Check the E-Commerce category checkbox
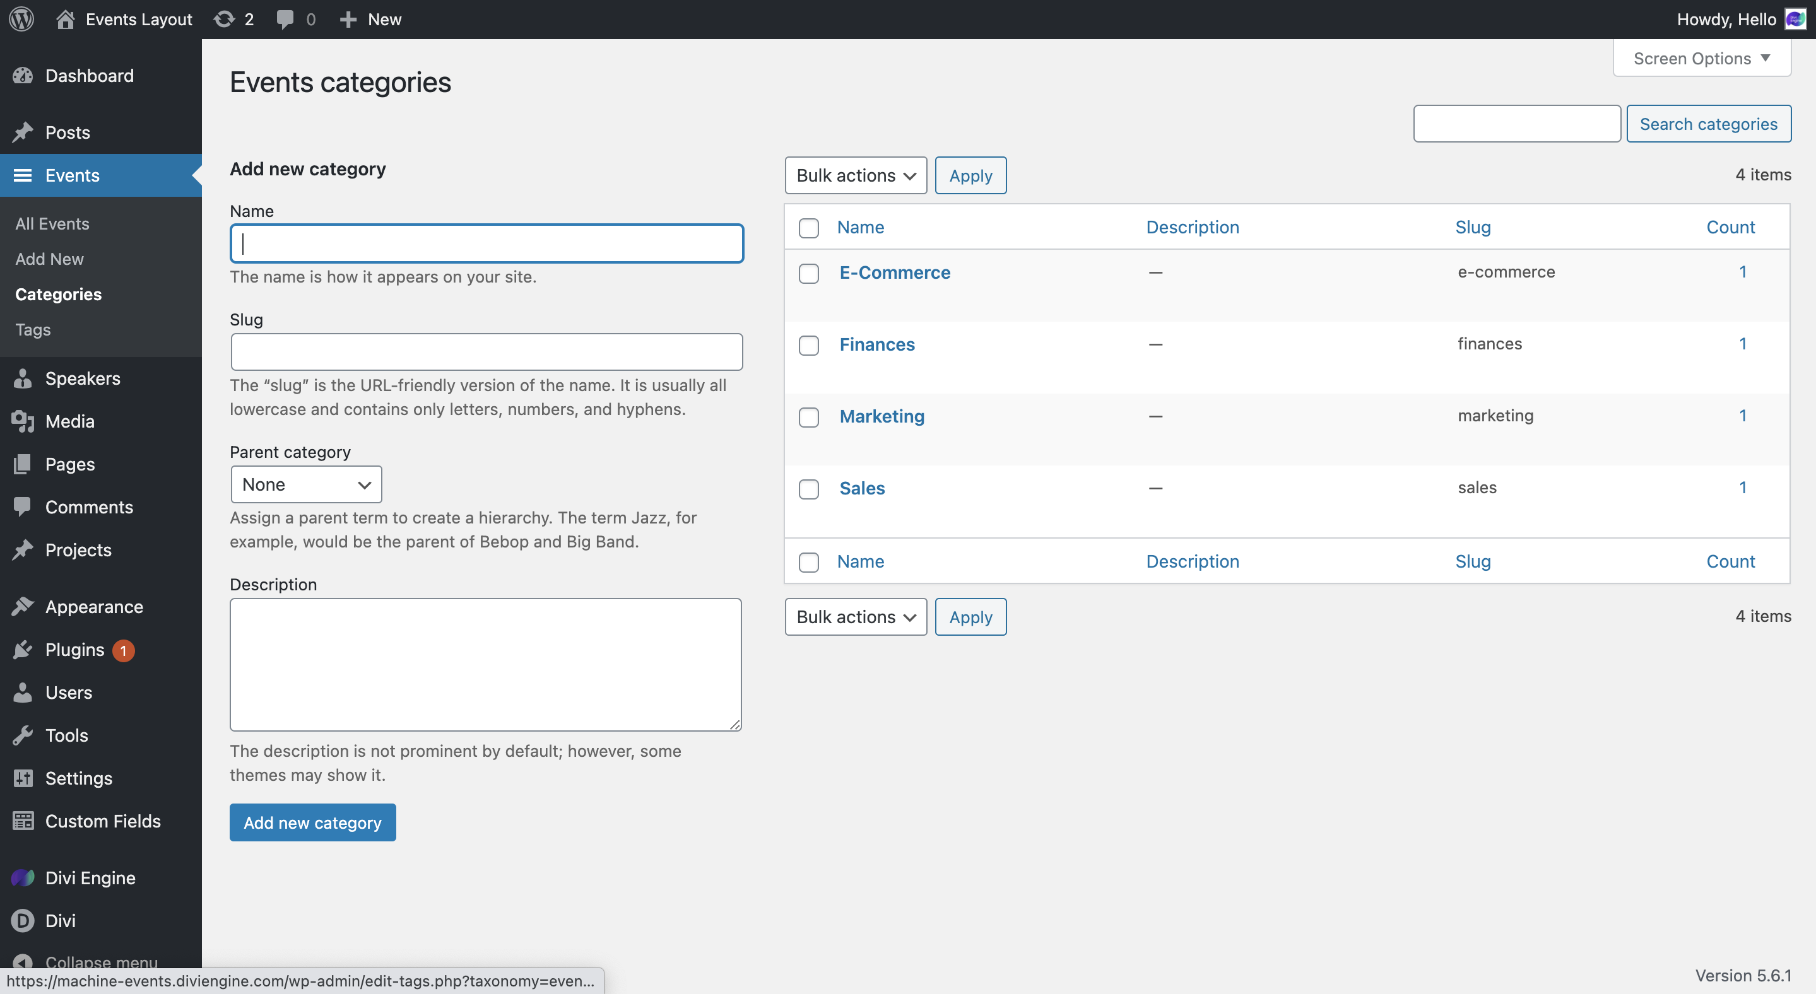This screenshot has width=1816, height=994. 808,273
